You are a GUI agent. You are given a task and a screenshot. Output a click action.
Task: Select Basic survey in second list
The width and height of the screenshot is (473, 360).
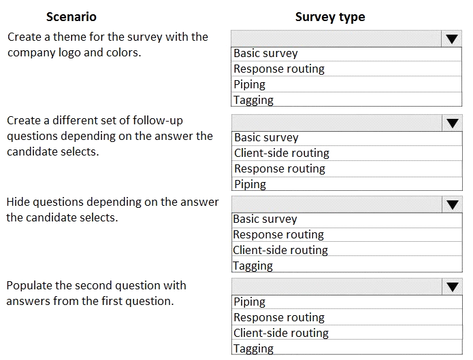(x=347, y=139)
